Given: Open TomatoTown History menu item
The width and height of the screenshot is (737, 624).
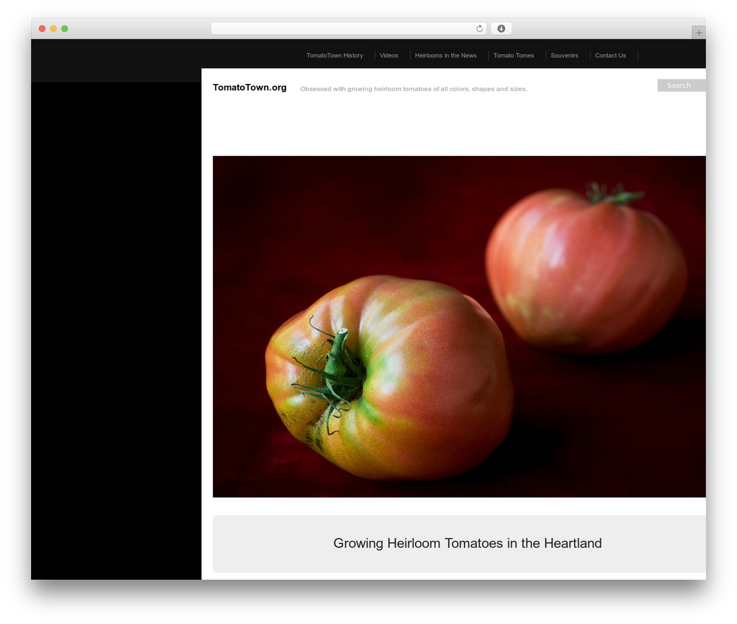Looking at the screenshot, I should click(335, 55).
